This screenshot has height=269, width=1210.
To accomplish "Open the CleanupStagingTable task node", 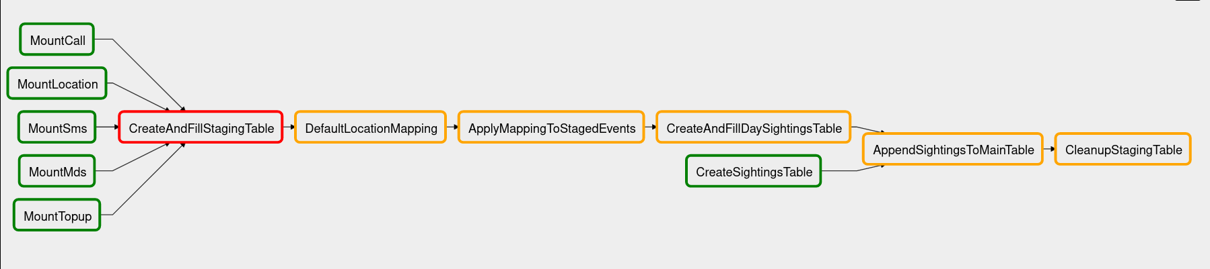I will 1123,149.
